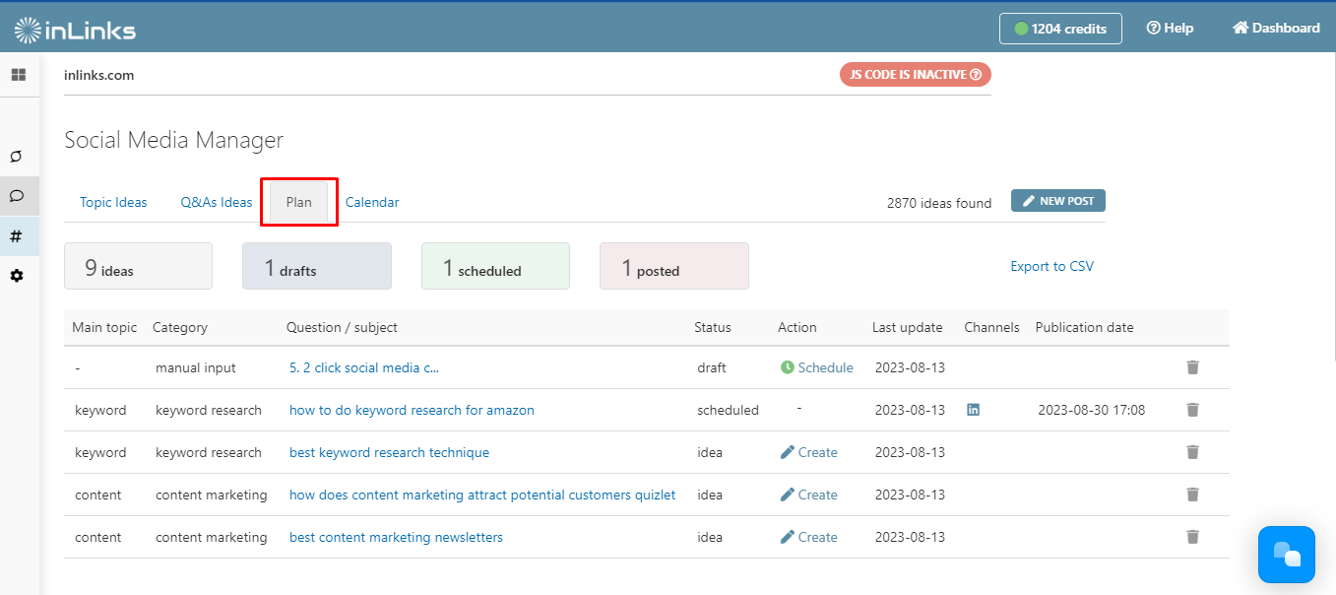Create post for 'best keyword research technique'
The height and width of the screenshot is (595, 1336).
pos(809,452)
